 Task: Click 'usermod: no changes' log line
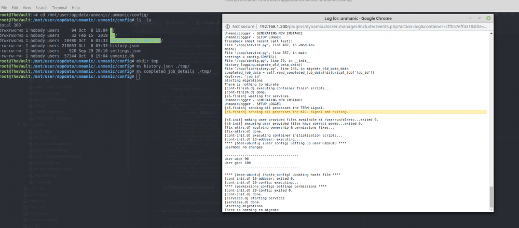point(243,147)
